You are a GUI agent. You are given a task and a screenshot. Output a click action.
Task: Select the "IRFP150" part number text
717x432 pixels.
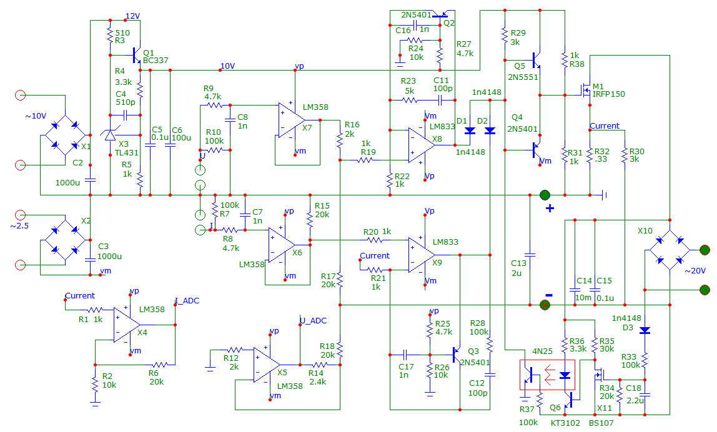[x=608, y=94]
